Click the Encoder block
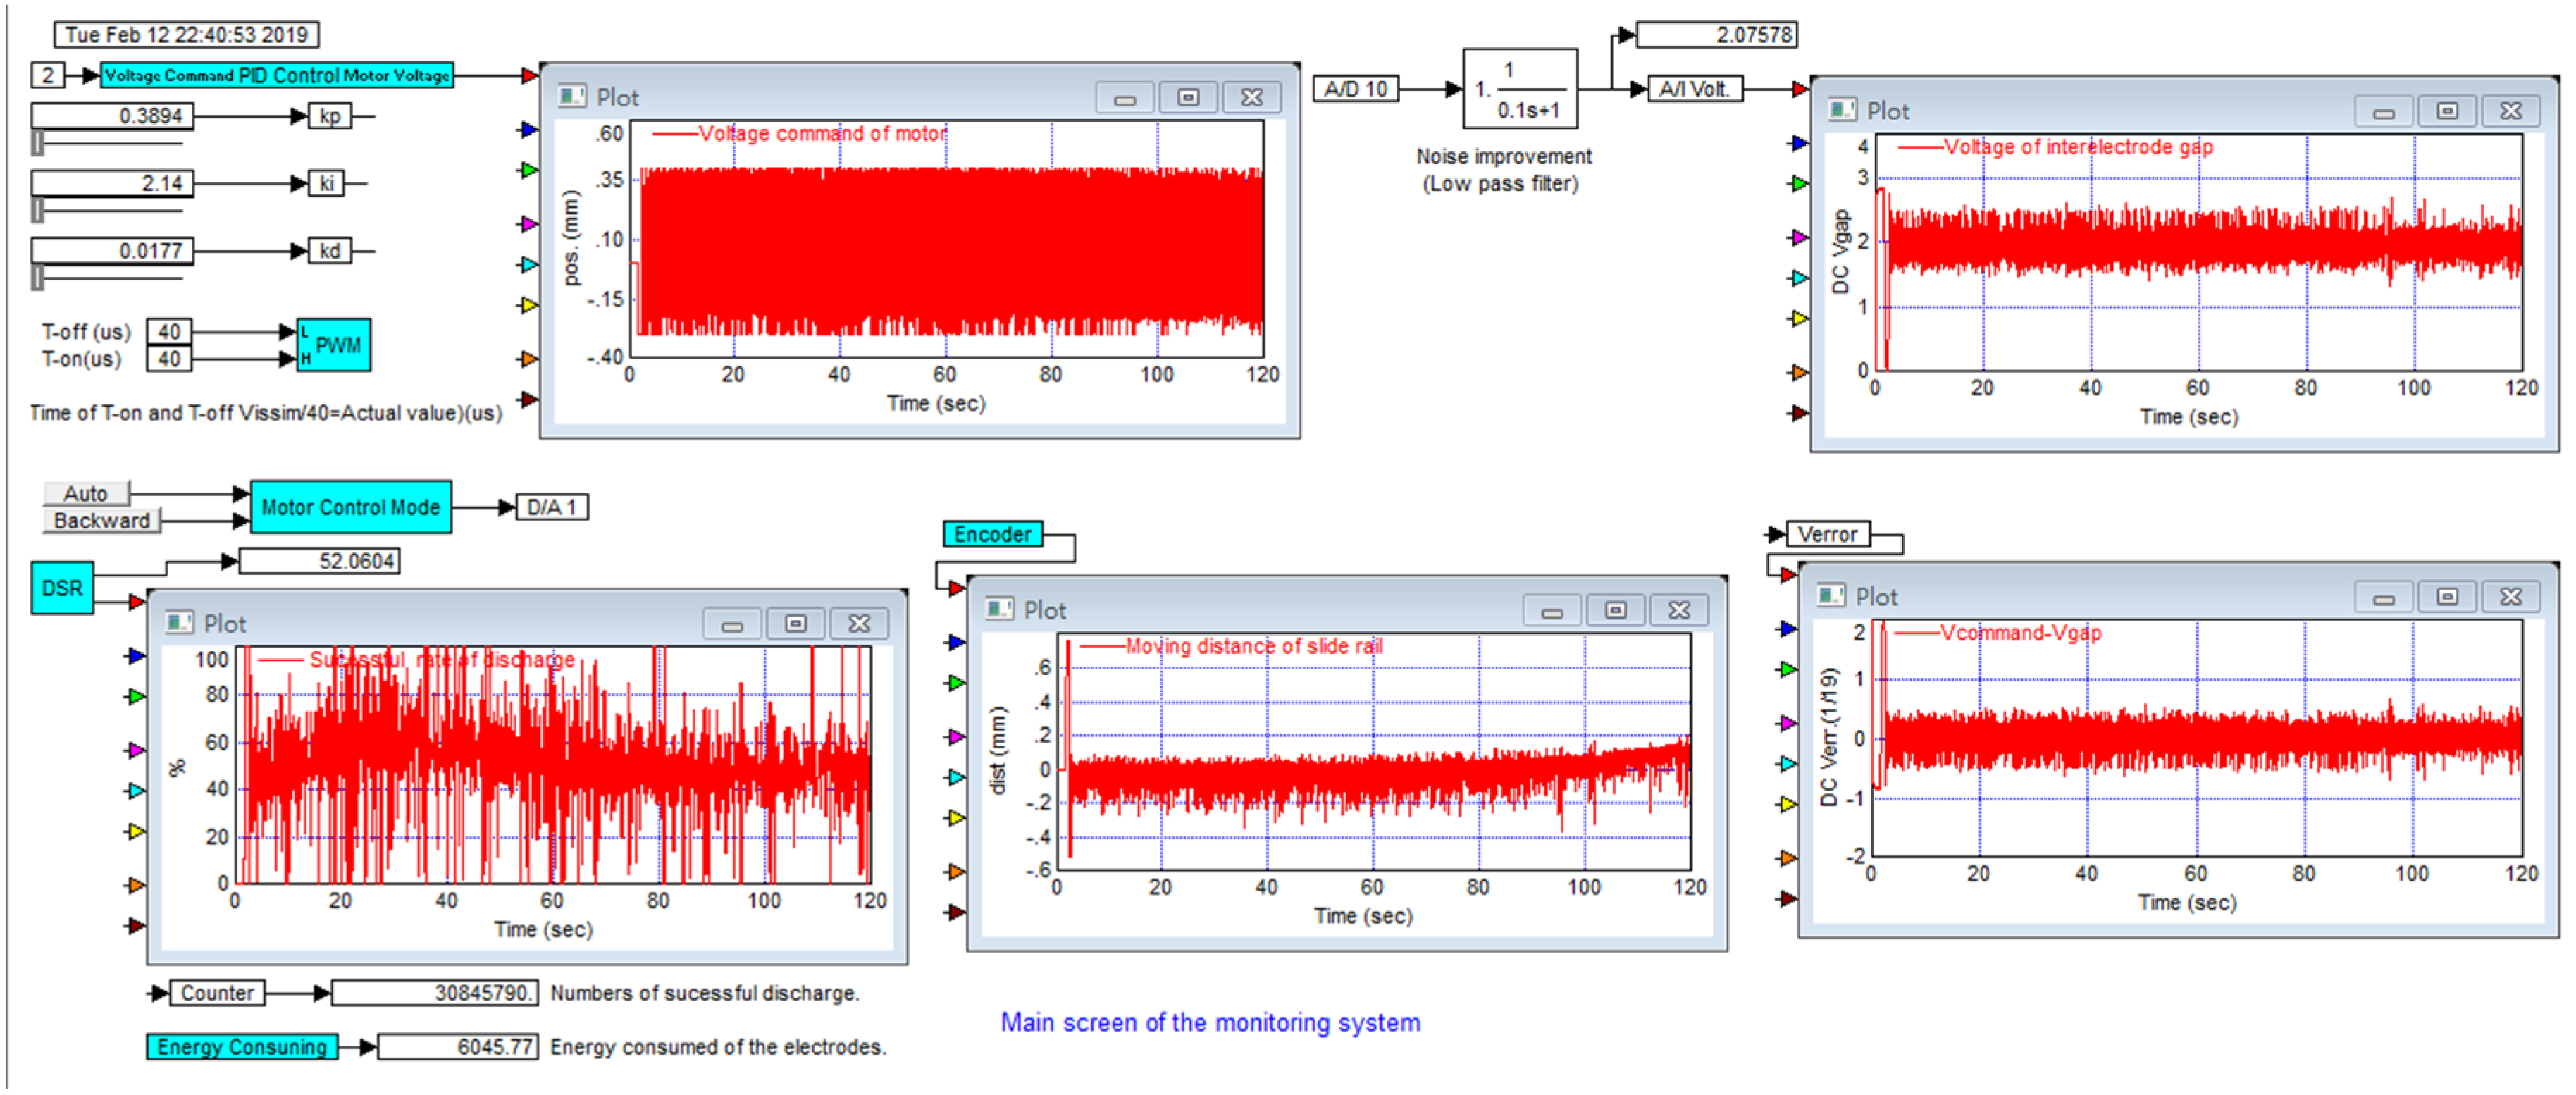 coord(992,534)
